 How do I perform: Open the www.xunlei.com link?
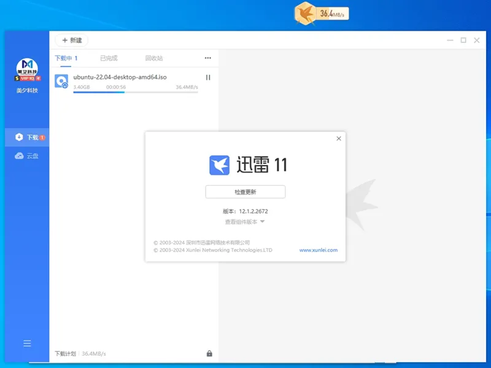pos(319,250)
